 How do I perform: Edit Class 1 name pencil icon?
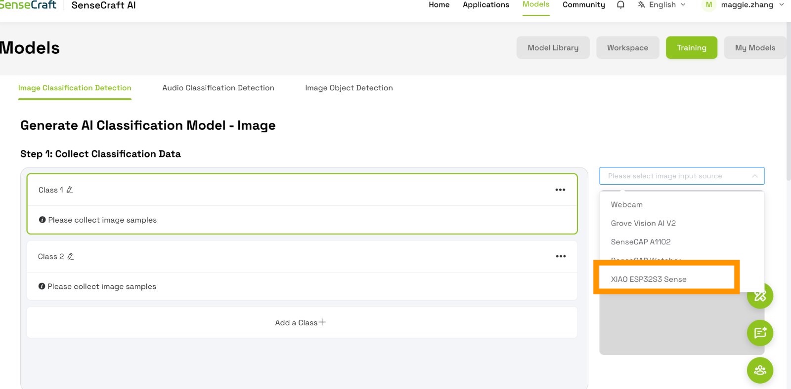[x=70, y=190]
